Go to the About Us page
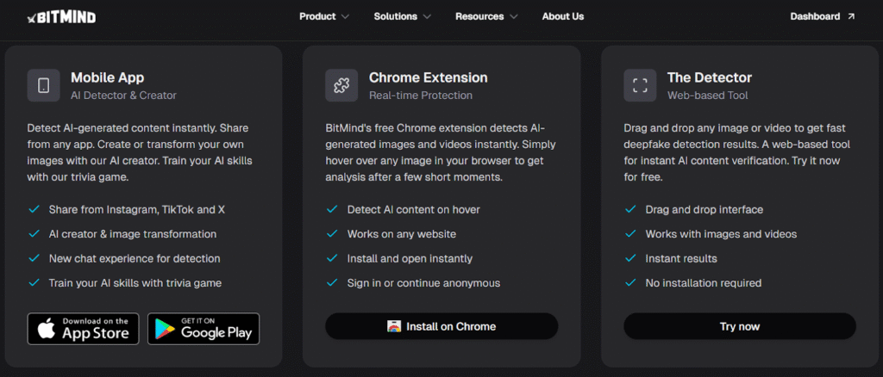The height and width of the screenshot is (377, 883). point(562,16)
